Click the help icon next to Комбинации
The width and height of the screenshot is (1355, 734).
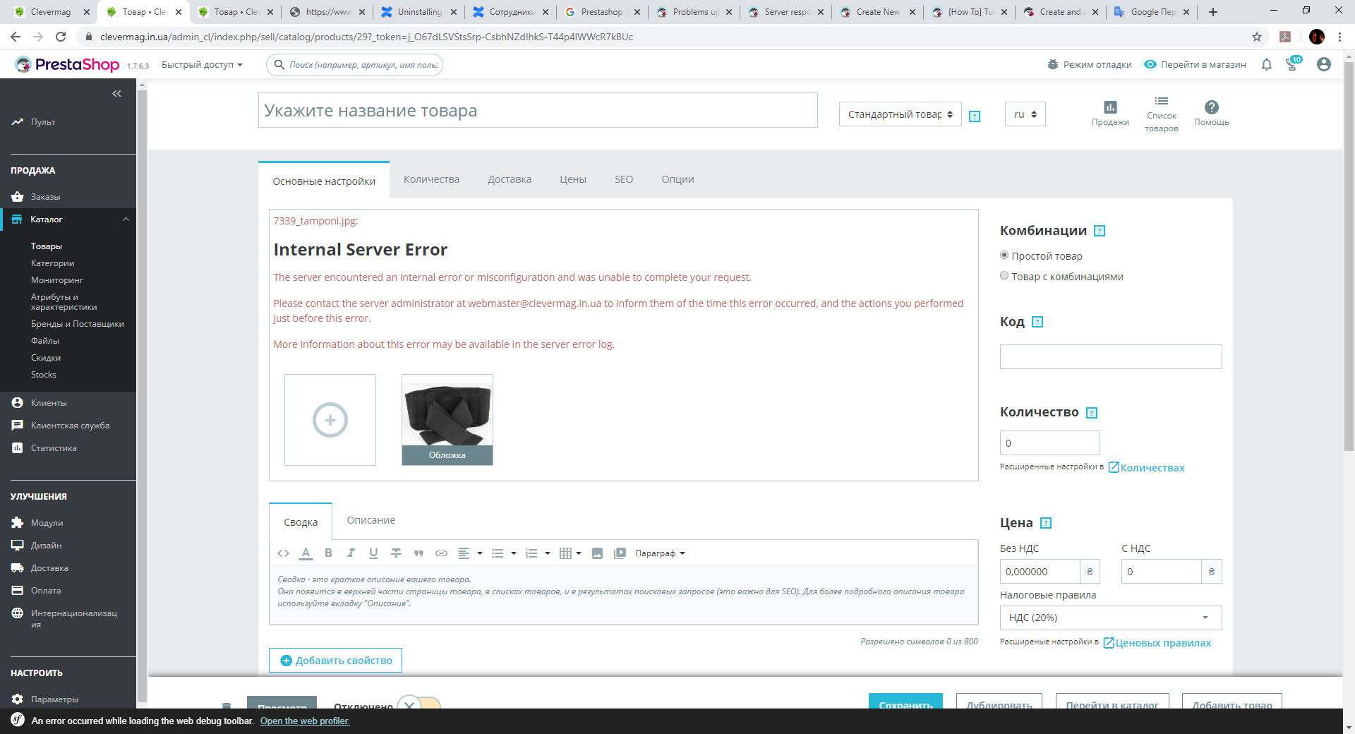(x=1100, y=231)
